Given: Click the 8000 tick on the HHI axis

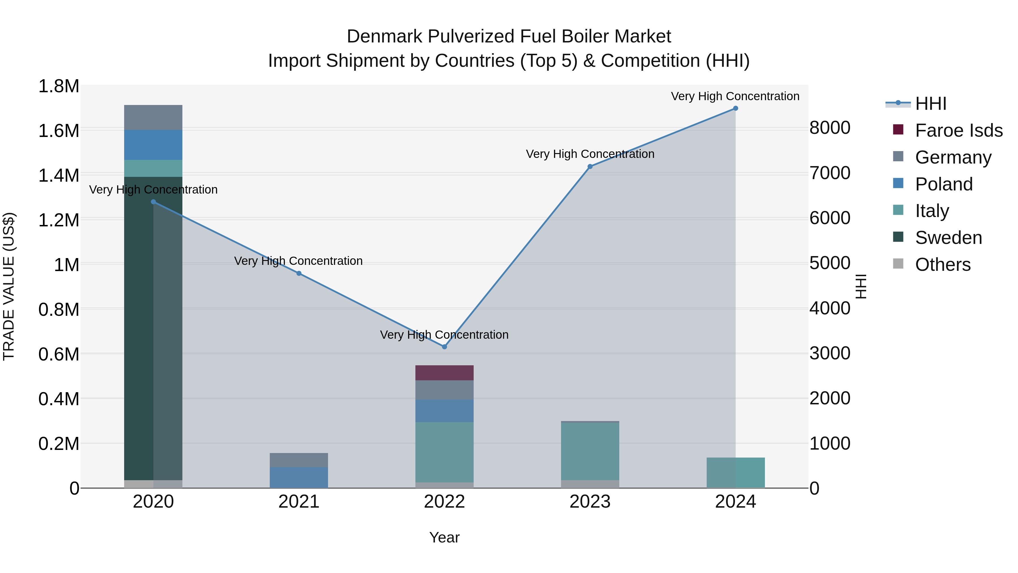Looking at the screenshot, I should [830, 128].
